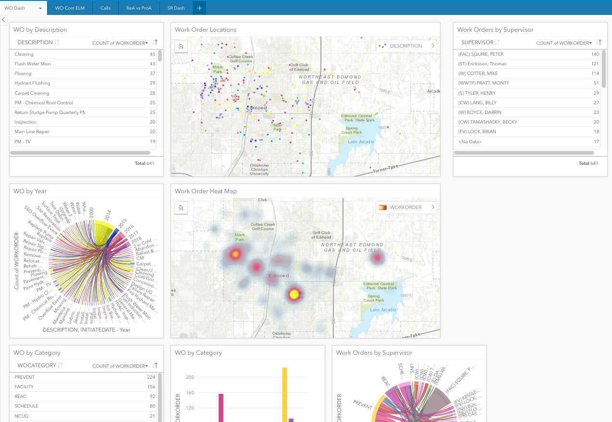Open the Calls tab

click(x=105, y=8)
